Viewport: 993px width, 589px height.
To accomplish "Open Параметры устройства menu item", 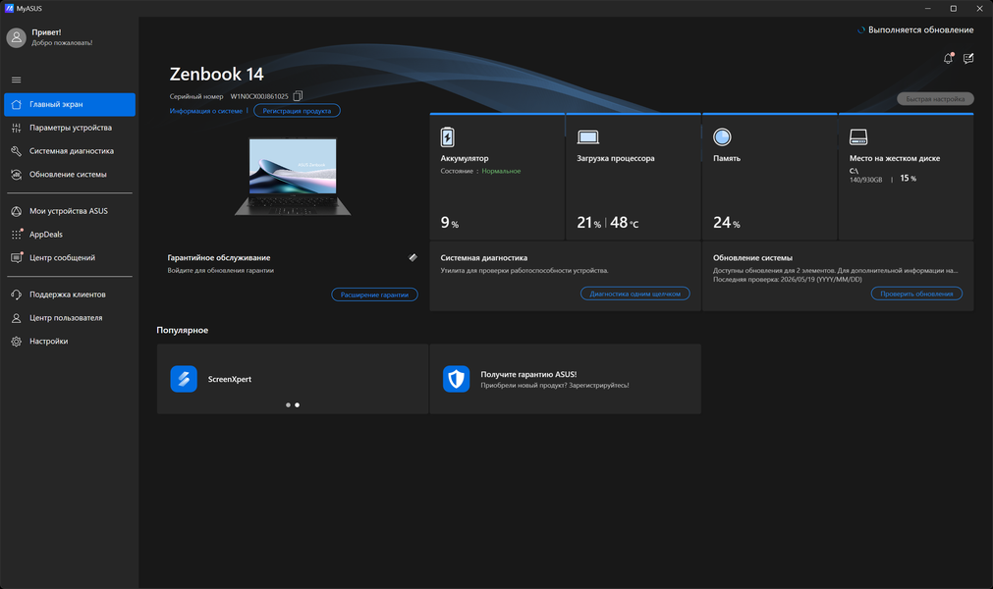I will [x=70, y=128].
